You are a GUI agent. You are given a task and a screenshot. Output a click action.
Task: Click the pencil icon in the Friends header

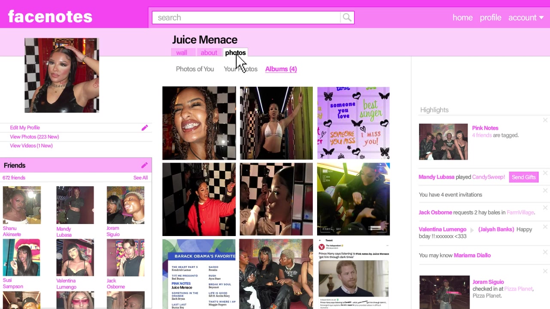coord(144,165)
